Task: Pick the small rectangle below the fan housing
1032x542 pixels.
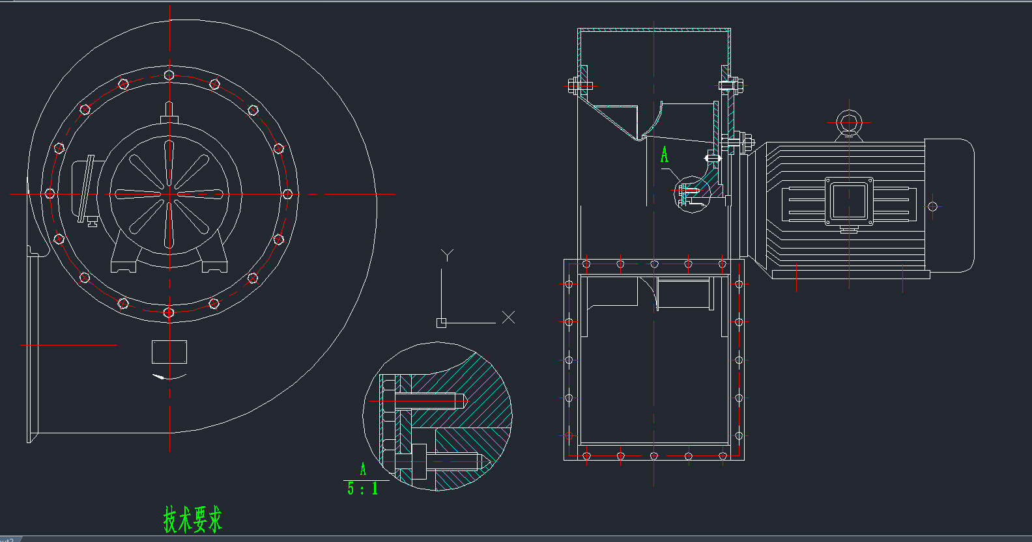Action: pyautogui.click(x=169, y=351)
